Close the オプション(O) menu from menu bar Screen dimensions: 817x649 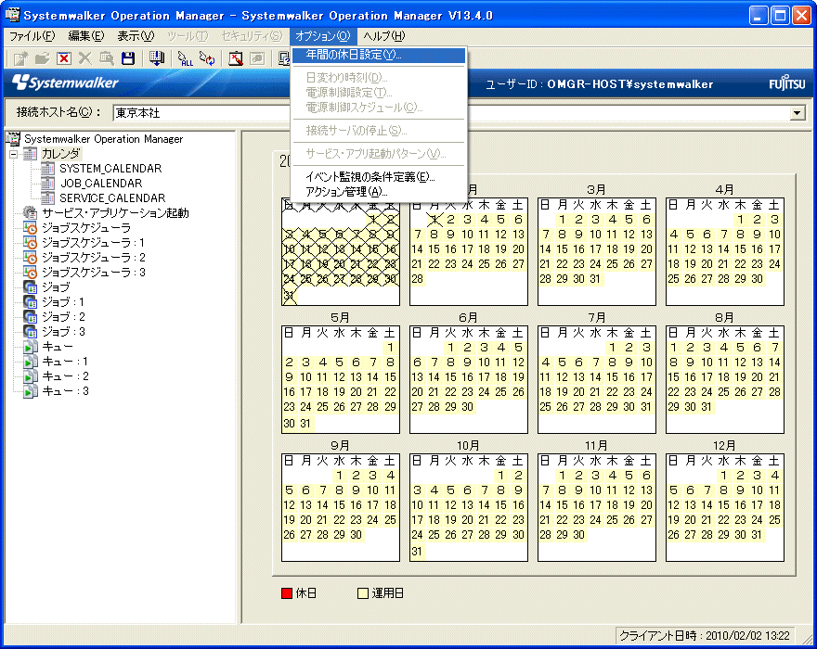(x=323, y=36)
